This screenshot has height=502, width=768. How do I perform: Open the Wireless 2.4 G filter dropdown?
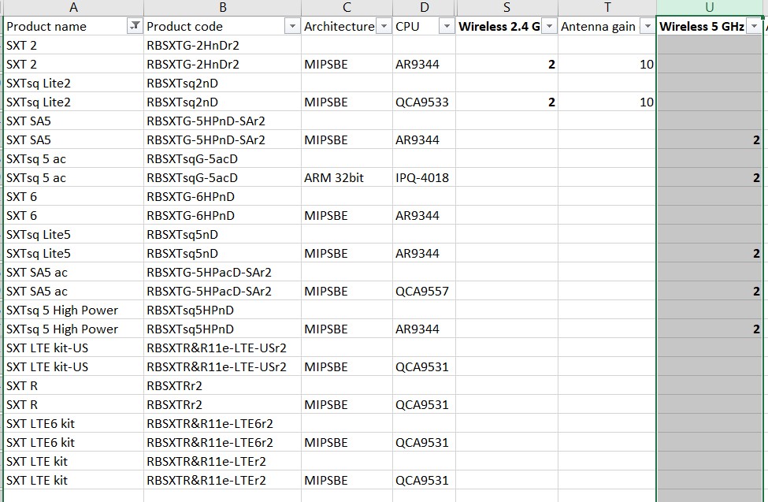(550, 27)
